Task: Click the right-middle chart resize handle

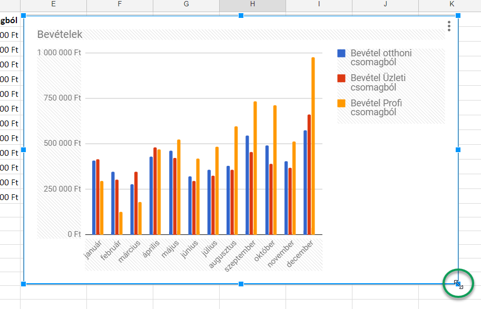Action: [x=458, y=150]
